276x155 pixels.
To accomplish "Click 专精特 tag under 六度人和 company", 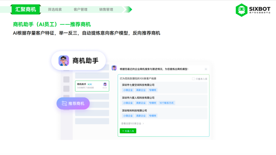I will pos(153,103).
